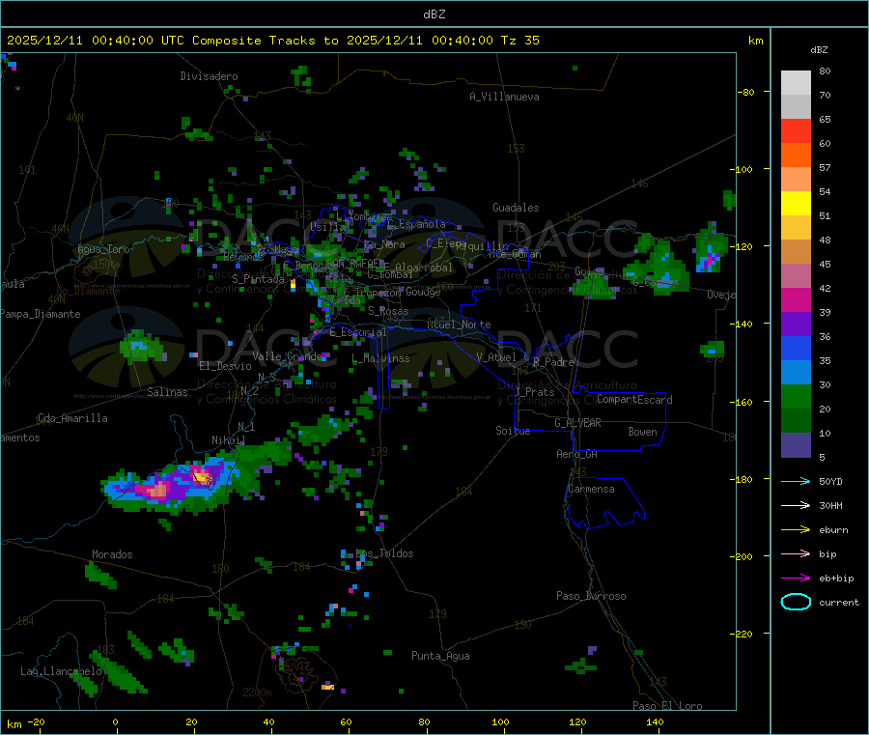869x735 pixels.
Task: Click the cyan 'current' ellipse in legend
Action: pos(796,602)
